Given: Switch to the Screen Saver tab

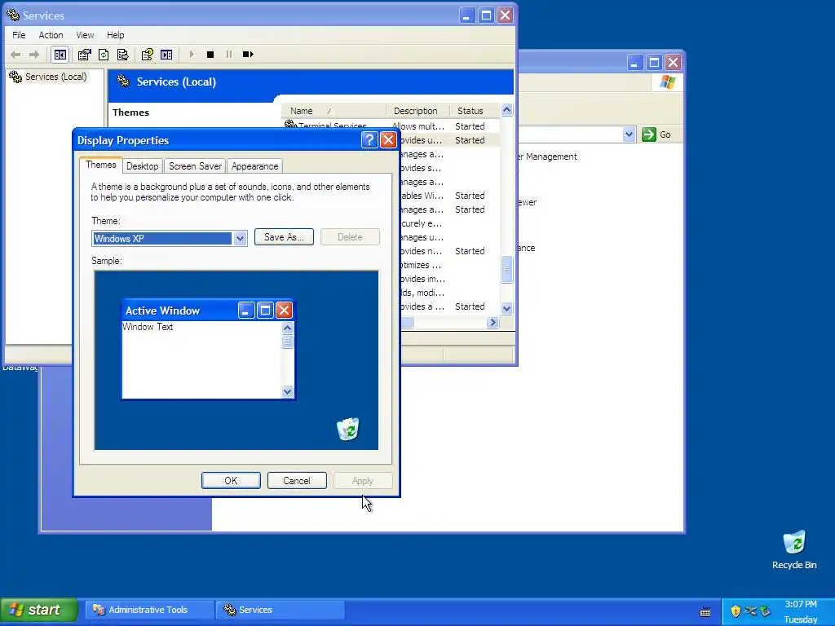Looking at the screenshot, I should 195,166.
